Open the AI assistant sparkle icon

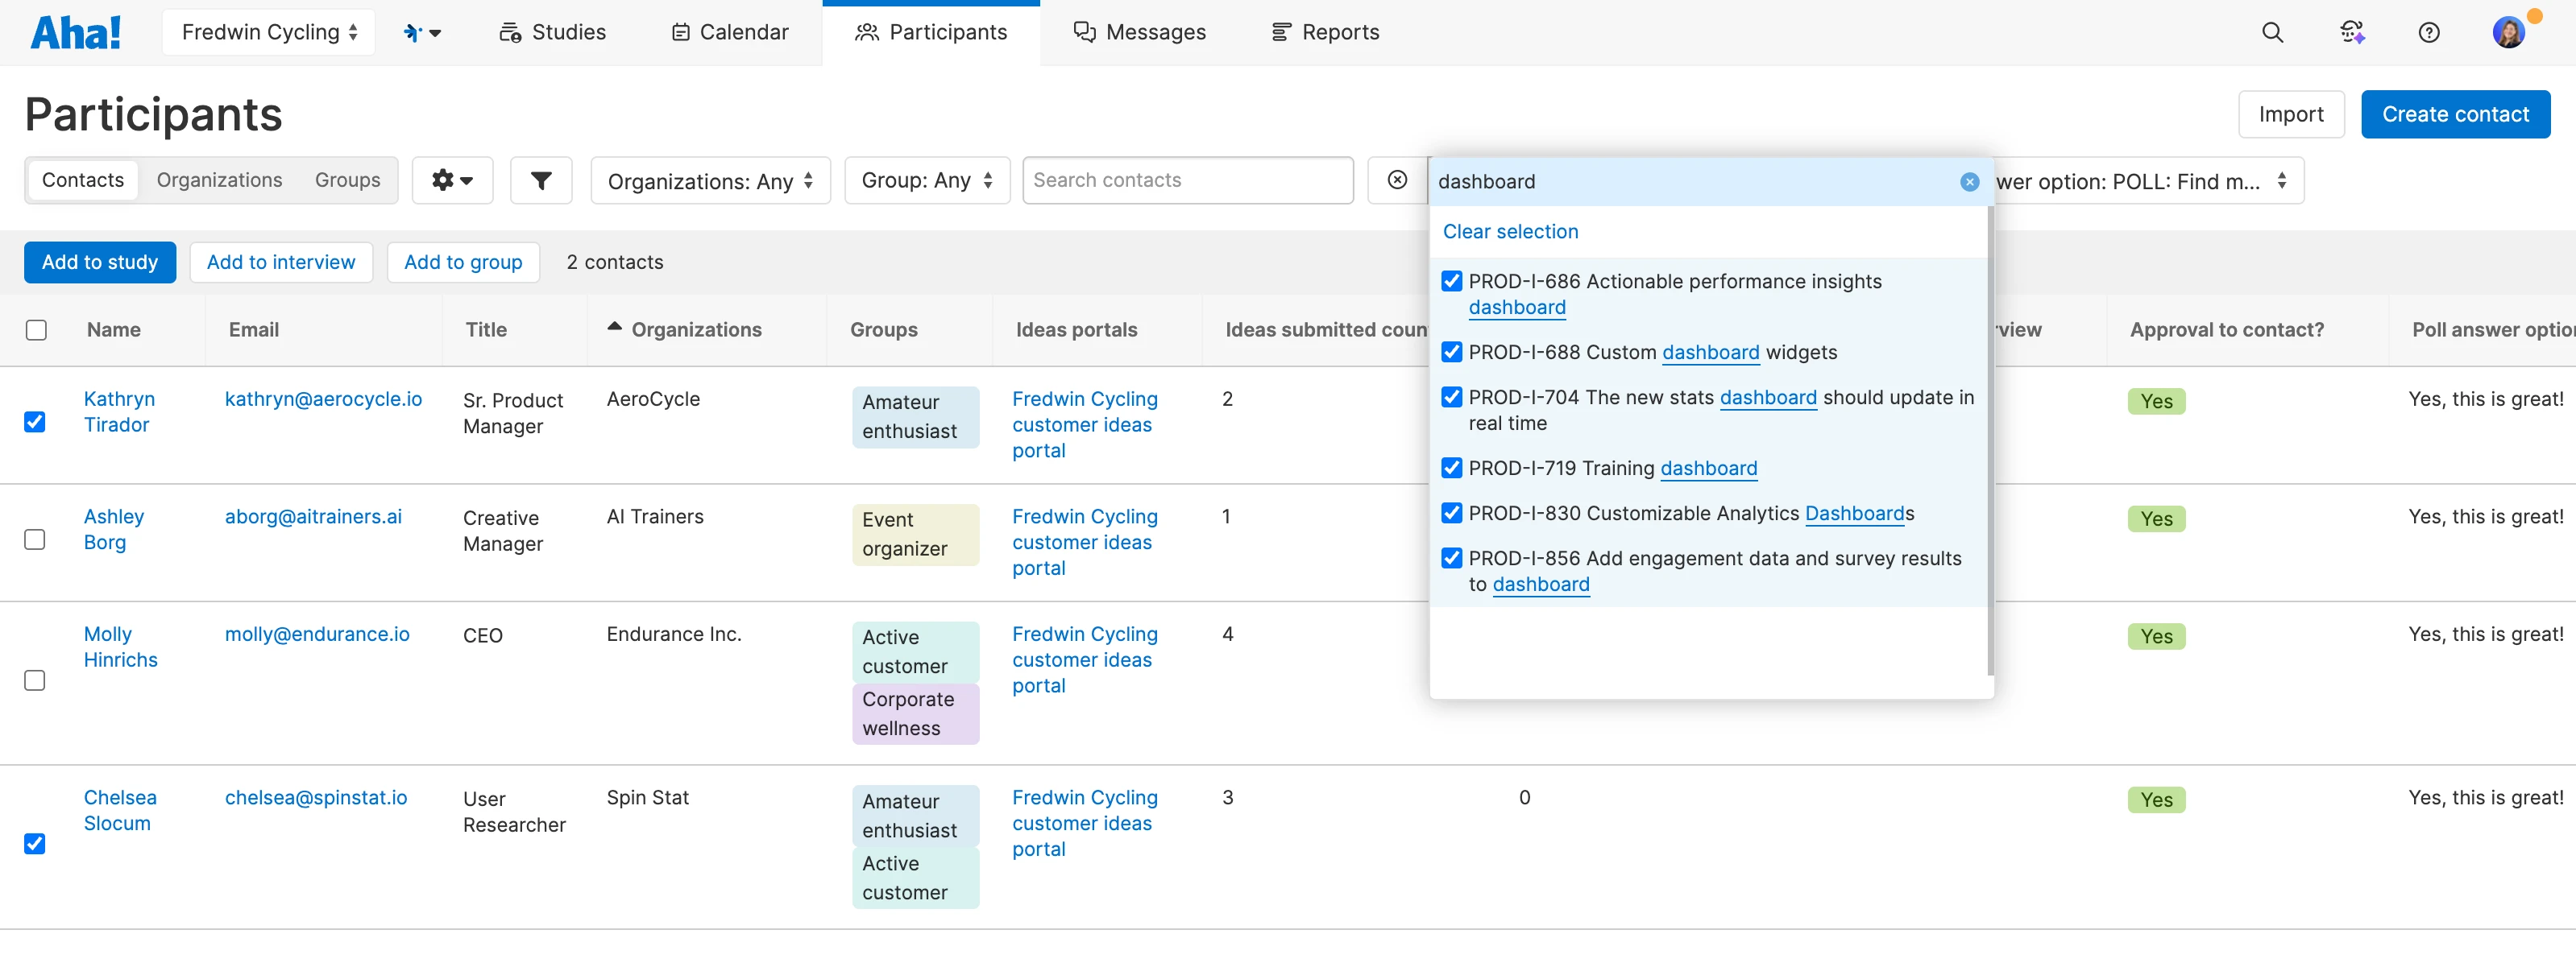[x=2352, y=32]
